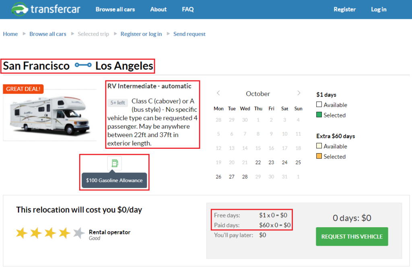412x269 pixels.
Task: Select the gasoline allowance icon
Action: pos(115,163)
